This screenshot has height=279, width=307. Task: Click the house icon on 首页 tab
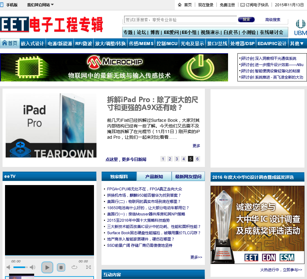(x=5, y=43)
